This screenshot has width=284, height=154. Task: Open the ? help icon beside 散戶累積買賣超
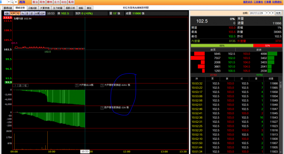pos(102,108)
